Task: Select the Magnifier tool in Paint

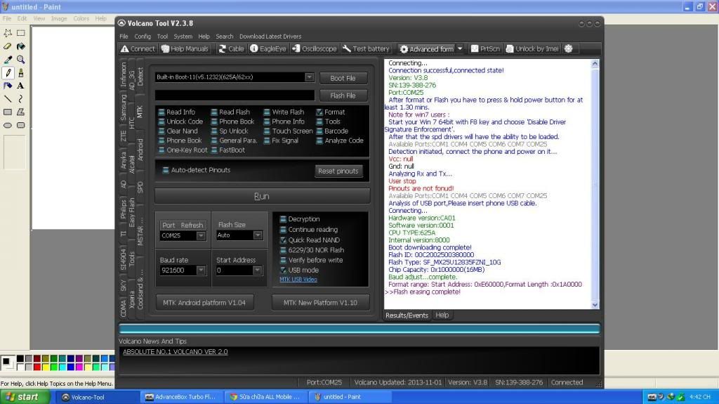Action: pos(20,60)
